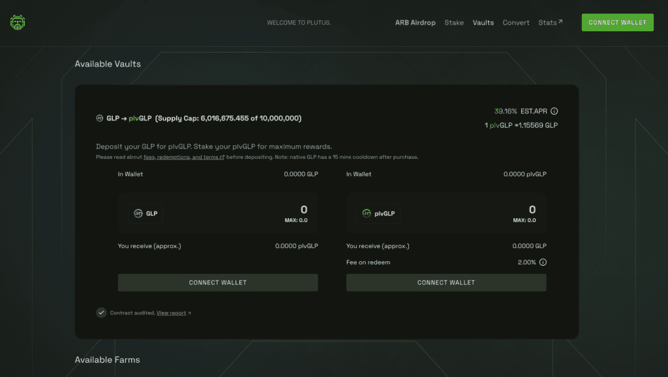The width and height of the screenshot is (668, 377).
Task: Click the 'WELCOME TO PLUTUS.' banner text
Action: click(x=299, y=23)
